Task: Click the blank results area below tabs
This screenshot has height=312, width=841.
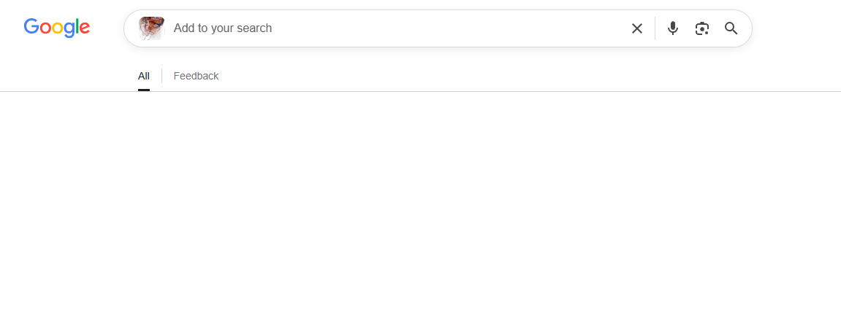Action: 421,202
